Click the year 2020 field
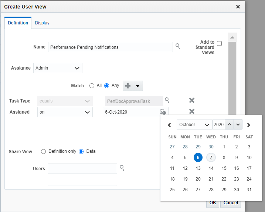Viewport: 265px width, 212px height. point(219,125)
